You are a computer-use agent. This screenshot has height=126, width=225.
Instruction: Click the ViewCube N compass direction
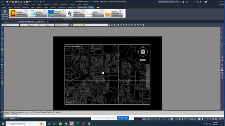[143, 47]
